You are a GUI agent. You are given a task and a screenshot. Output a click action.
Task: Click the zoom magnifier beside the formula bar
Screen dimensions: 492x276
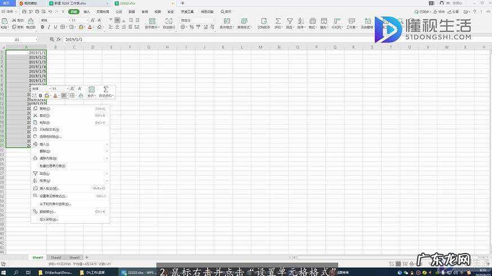[x=52, y=39]
